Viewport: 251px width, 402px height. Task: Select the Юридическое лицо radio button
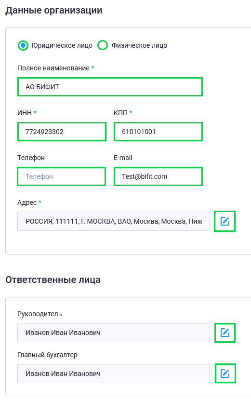click(23, 45)
